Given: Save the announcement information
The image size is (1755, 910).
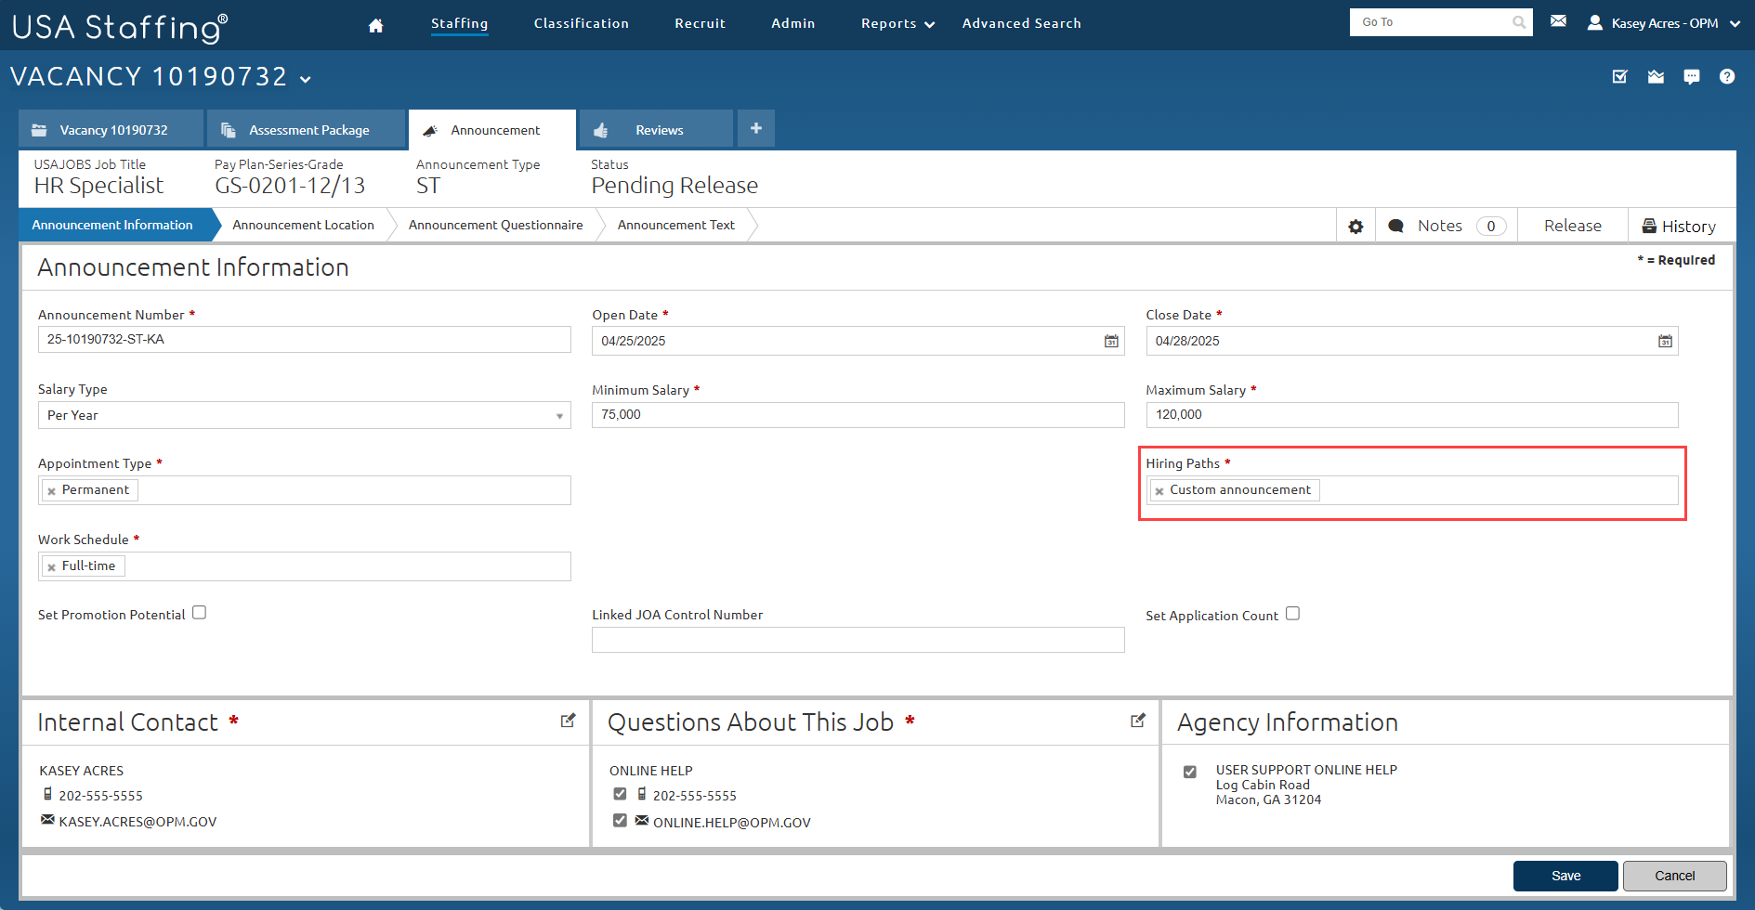Looking at the screenshot, I should click(1565, 876).
